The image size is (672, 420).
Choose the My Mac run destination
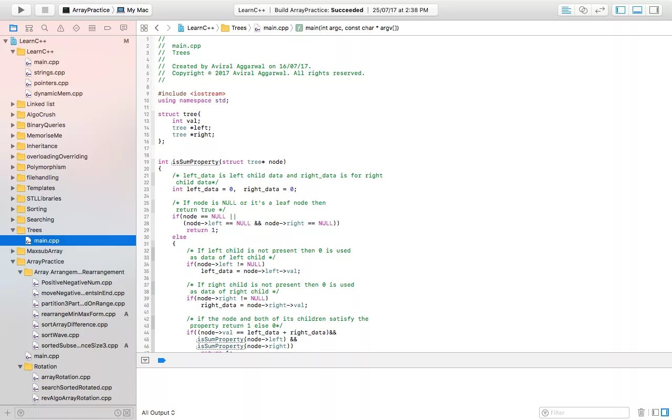pyautogui.click(x=133, y=10)
